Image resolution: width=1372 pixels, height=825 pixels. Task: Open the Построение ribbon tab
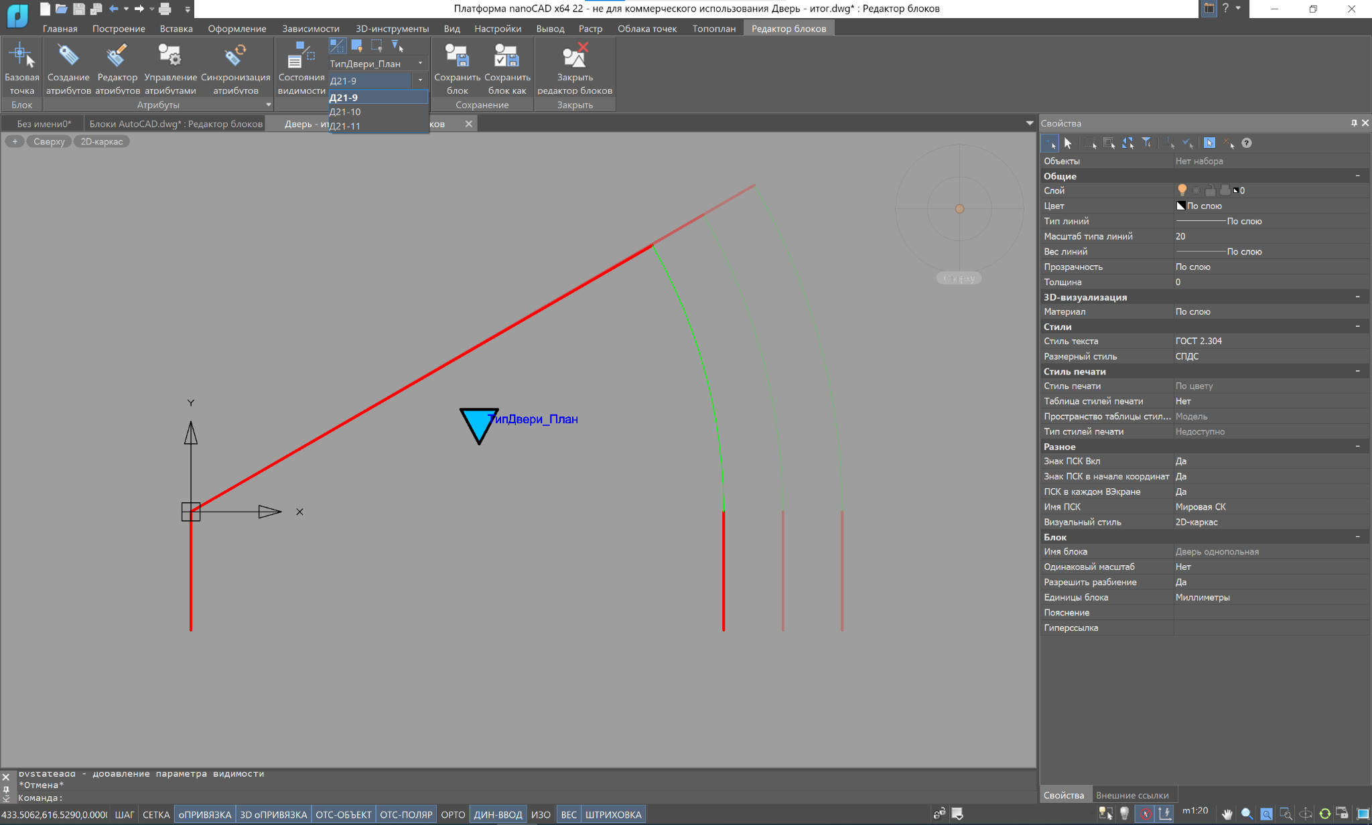pos(119,29)
